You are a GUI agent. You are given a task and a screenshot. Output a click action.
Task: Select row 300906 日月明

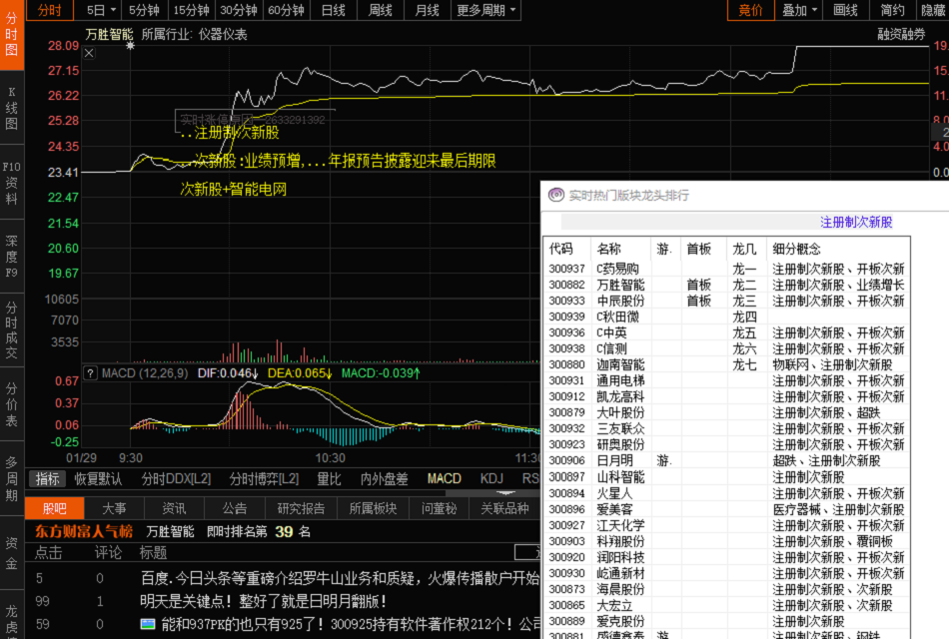pyautogui.click(x=726, y=460)
